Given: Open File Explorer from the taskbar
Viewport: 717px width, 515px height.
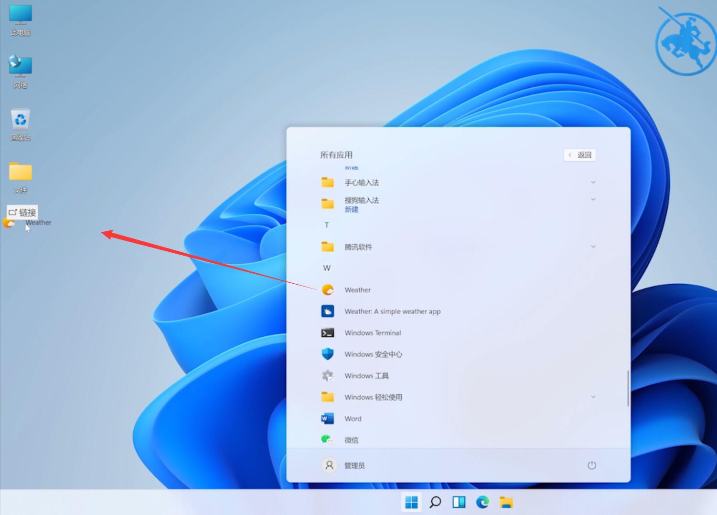Looking at the screenshot, I should pyautogui.click(x=506, y=502).
